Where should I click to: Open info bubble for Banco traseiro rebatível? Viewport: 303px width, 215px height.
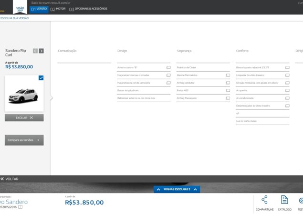[x=287, y=67]
